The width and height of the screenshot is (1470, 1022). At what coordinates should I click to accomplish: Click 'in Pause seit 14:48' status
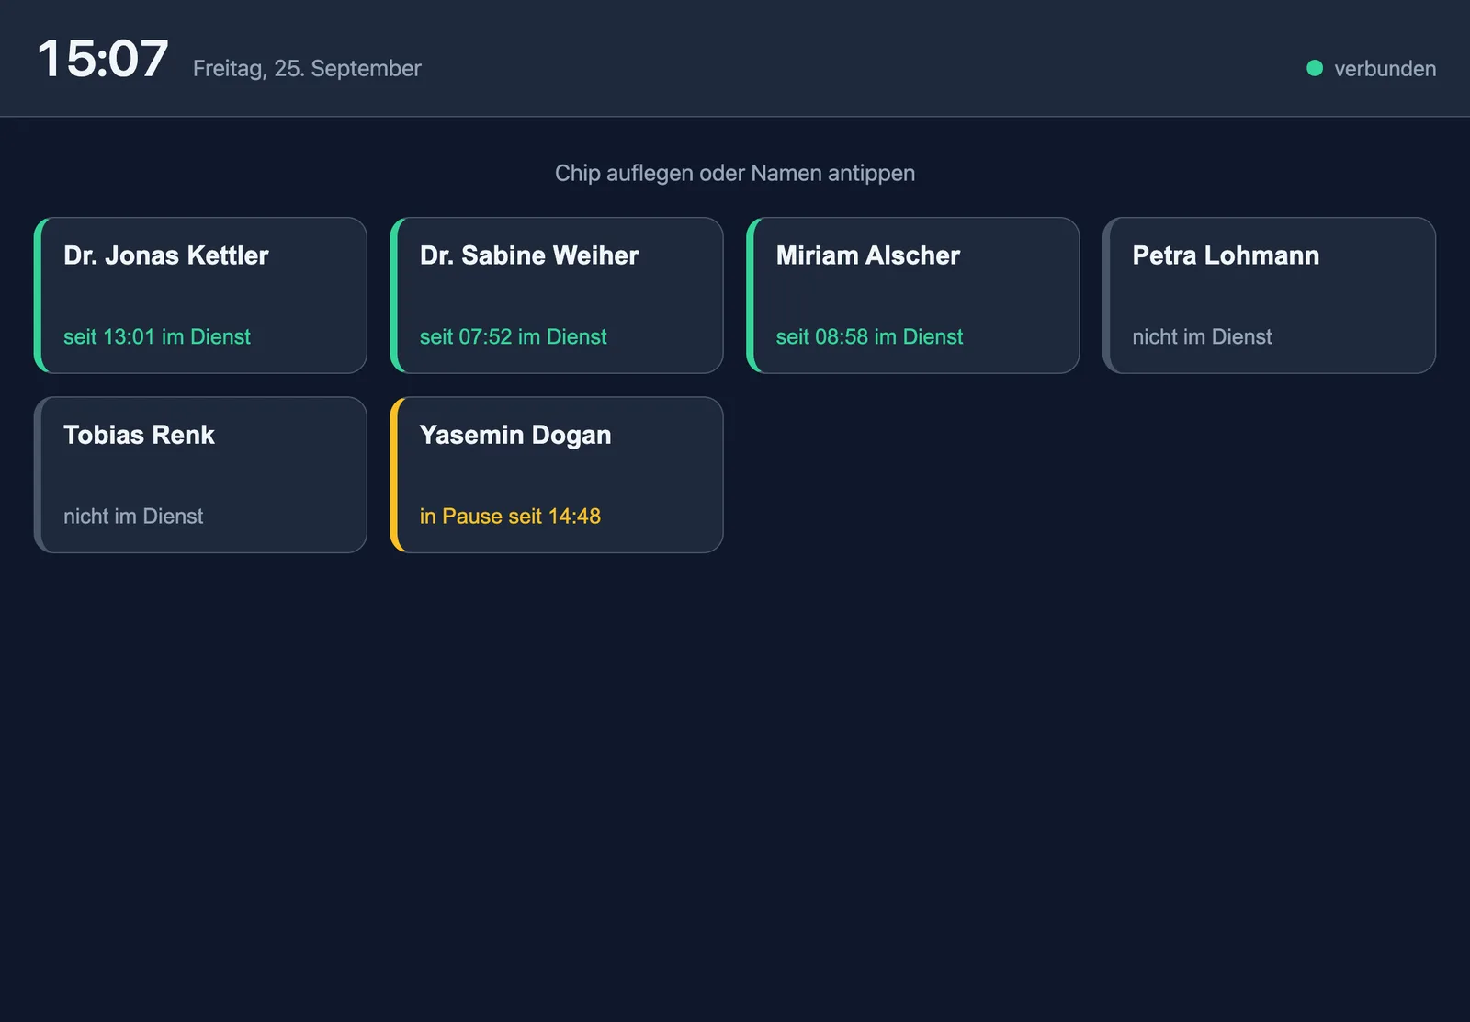coord(510,517)
